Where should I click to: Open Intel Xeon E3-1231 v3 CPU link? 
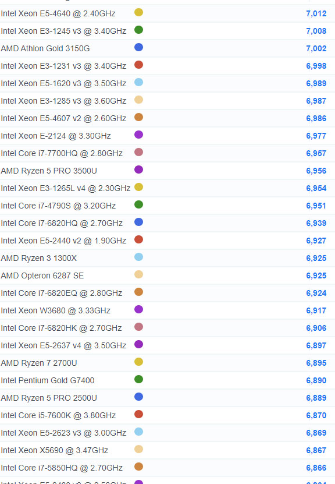point(63,66)
